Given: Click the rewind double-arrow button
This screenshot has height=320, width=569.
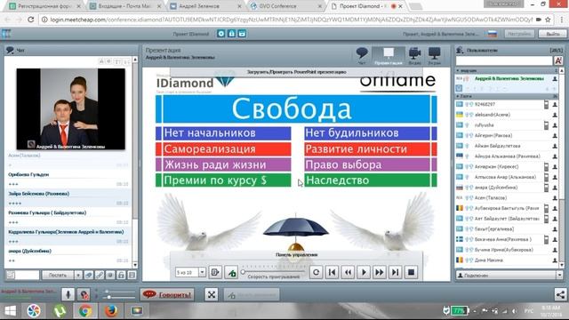Looking at the screenshot, I should point(348,272).
